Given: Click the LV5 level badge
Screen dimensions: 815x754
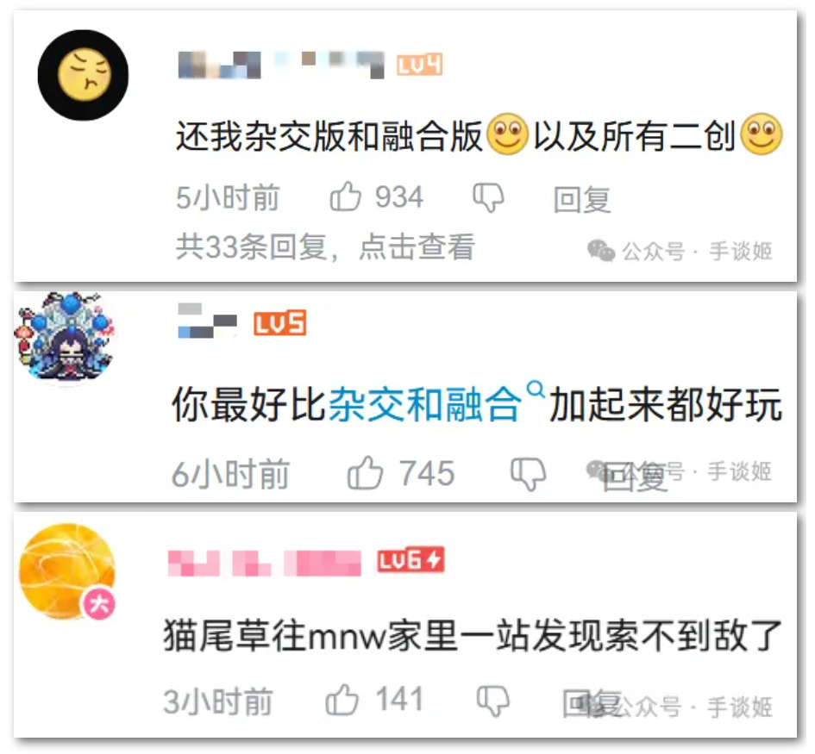Looking at the screenshot, I should pyautogui.click(x=279, y=323).
